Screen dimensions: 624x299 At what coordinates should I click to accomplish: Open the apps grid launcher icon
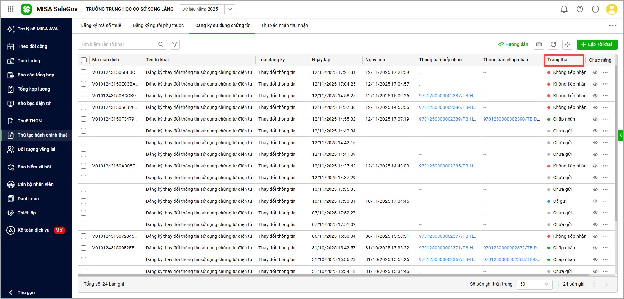[11, 9]
